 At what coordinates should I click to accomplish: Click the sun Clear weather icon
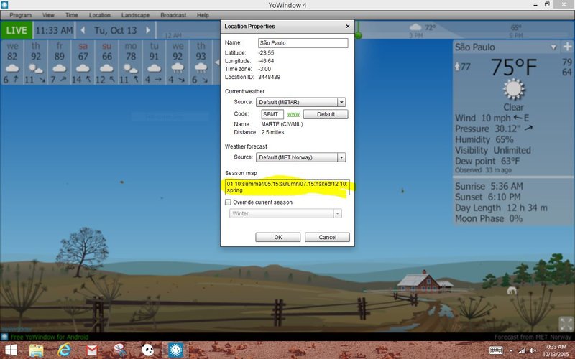coord(514,89)
